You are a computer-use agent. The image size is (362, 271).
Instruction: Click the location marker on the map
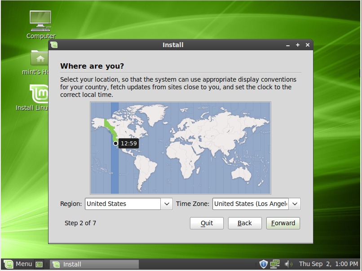point(115,144)
